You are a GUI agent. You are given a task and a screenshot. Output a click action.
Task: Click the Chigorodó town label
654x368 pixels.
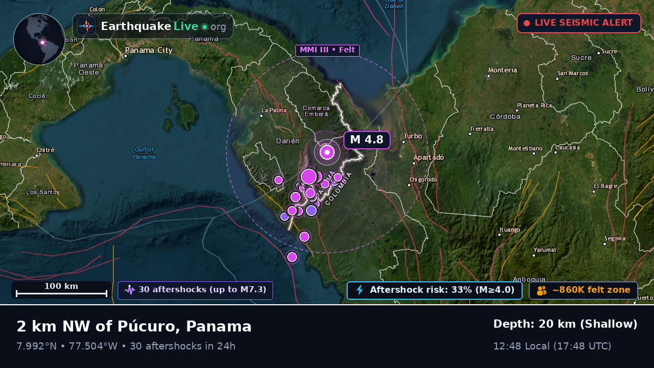423,179
